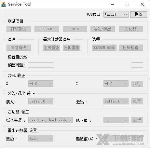Click the EEPROM 清除 button
The image size is (150, 148).
[104, 47]
